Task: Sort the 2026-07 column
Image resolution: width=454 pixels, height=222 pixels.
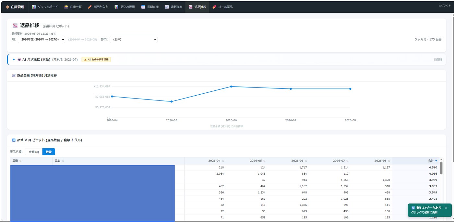Action: tap(347, 161)
